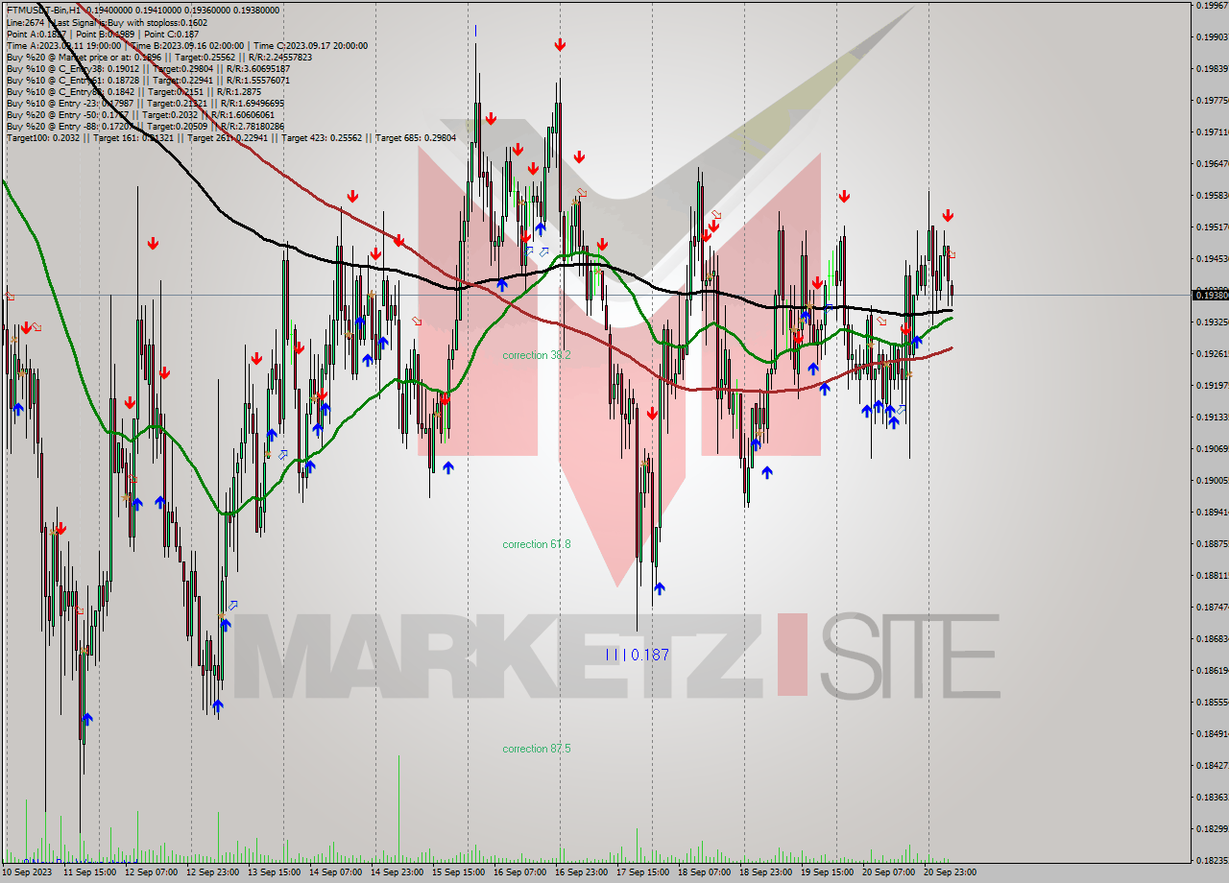Click the 0.18875 price scale label

tap(1211, 543)
